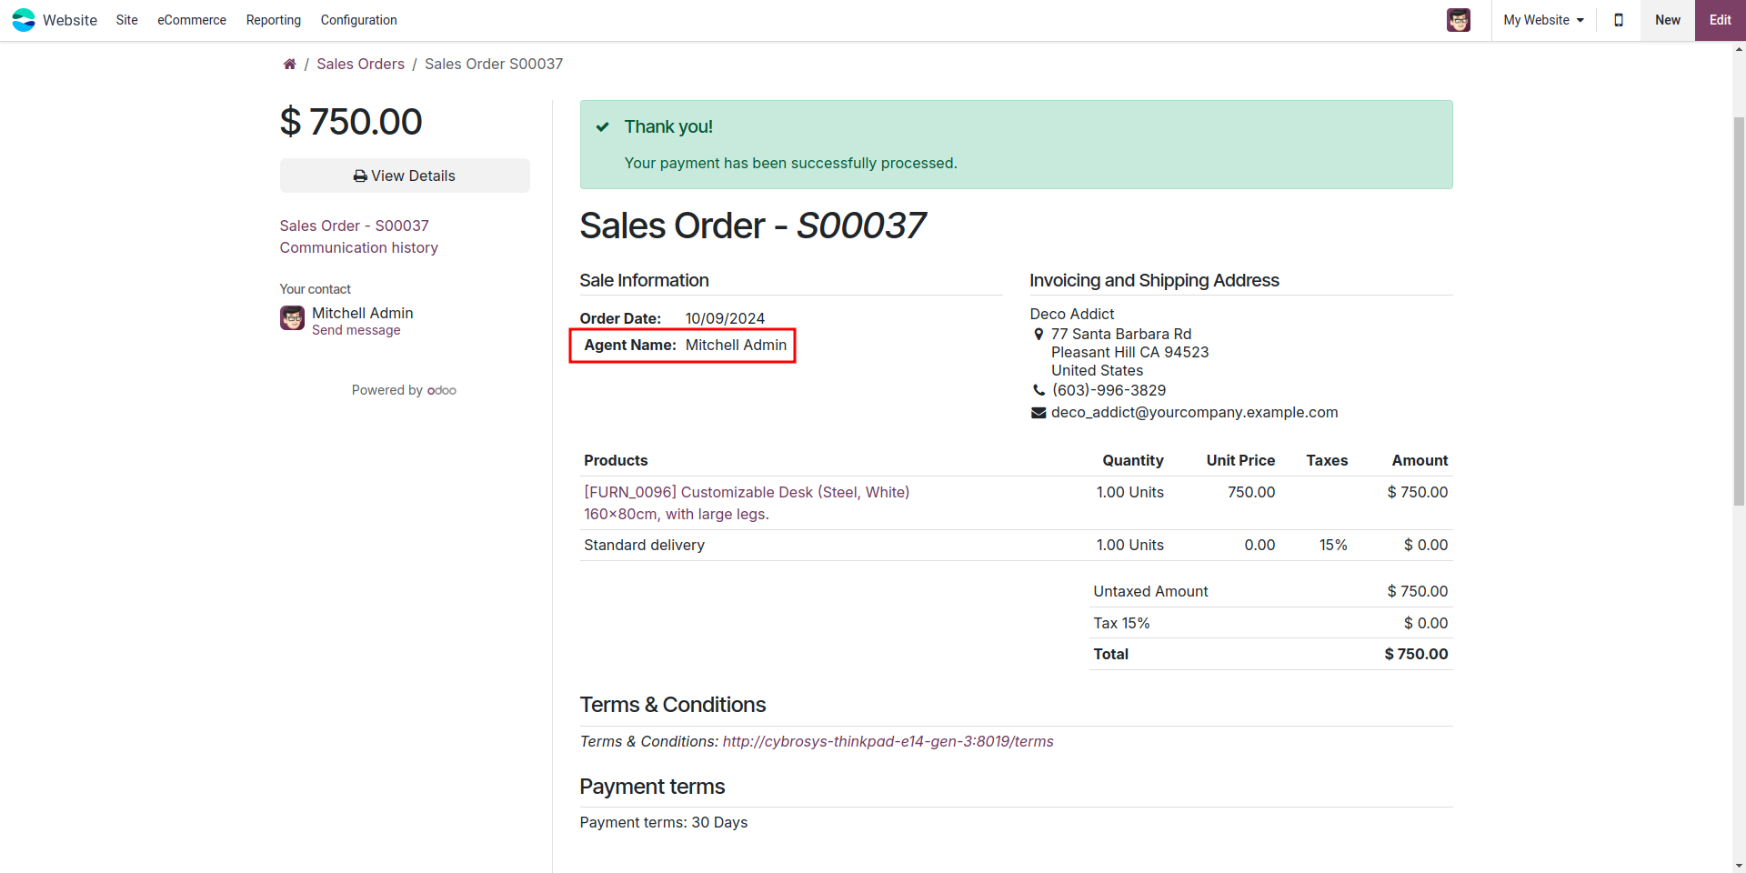The image size is (1746, 873).
Task: Click the map pin address icon
Action: click(1039, 335)
